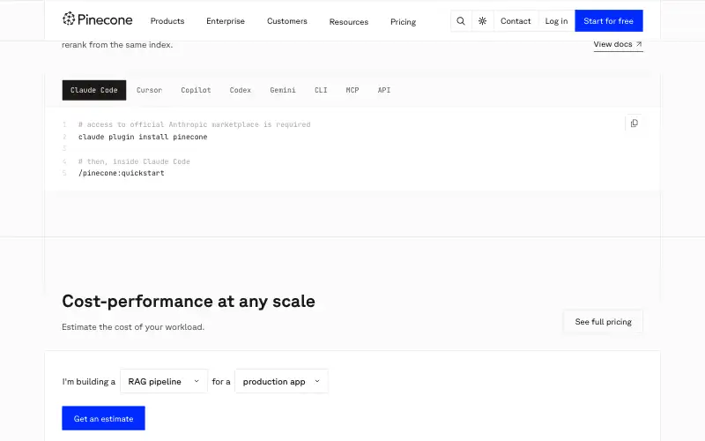Click the Pinecone logo

[x=97, y=19]
